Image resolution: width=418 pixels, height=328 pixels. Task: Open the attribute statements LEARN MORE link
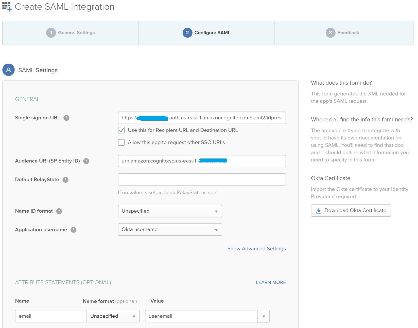pyautogui.click(x=271, y=282)
